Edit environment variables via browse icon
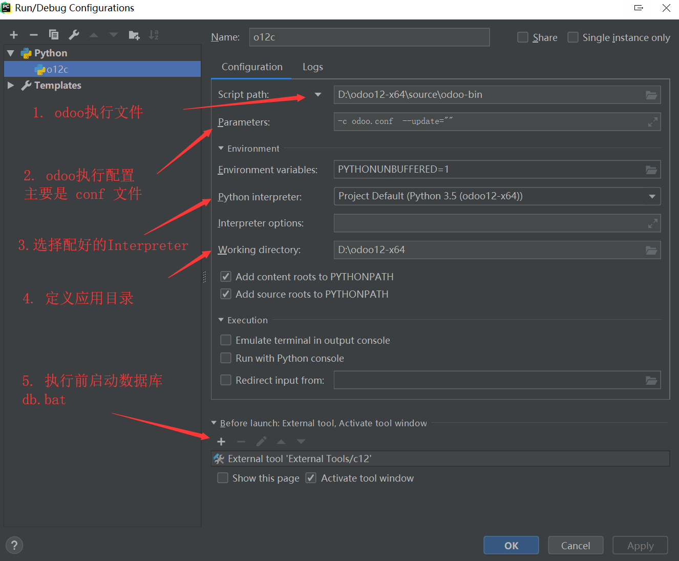Image resolution: width=679 pixels, height=561 pixels. coord(651,170)
